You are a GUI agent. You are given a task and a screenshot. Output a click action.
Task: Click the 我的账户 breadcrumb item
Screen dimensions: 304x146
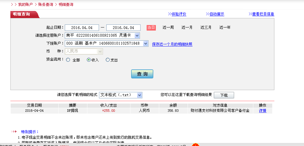26,5
